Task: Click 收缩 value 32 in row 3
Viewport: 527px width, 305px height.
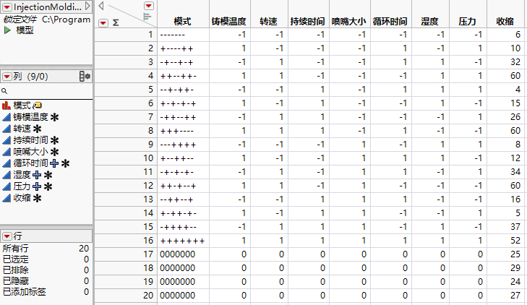Action: tap(515, 62)
